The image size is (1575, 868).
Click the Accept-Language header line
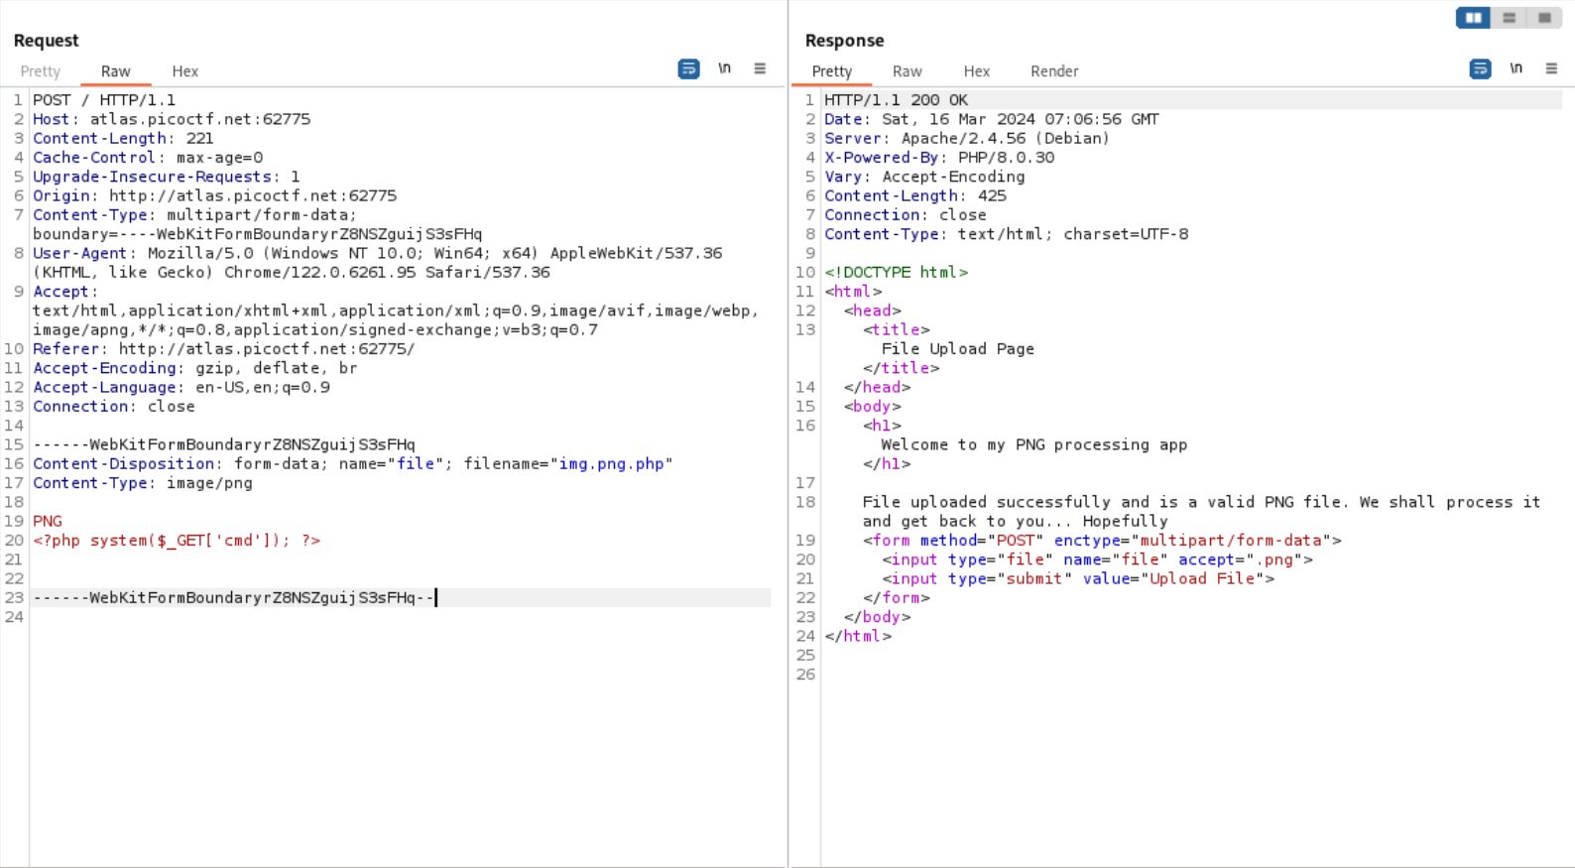(181, 388)
